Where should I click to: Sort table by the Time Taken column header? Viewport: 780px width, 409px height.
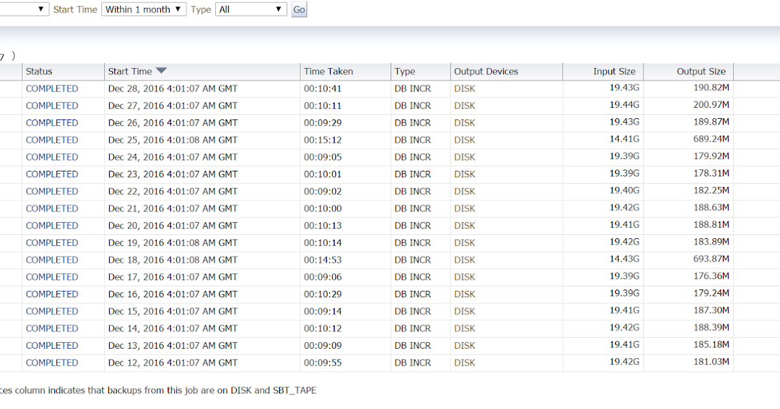click(328, 71)
